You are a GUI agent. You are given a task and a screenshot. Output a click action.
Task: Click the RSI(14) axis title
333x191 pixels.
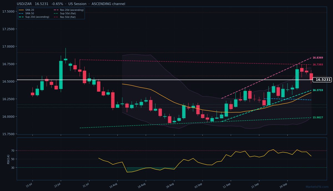coord(8,159)
